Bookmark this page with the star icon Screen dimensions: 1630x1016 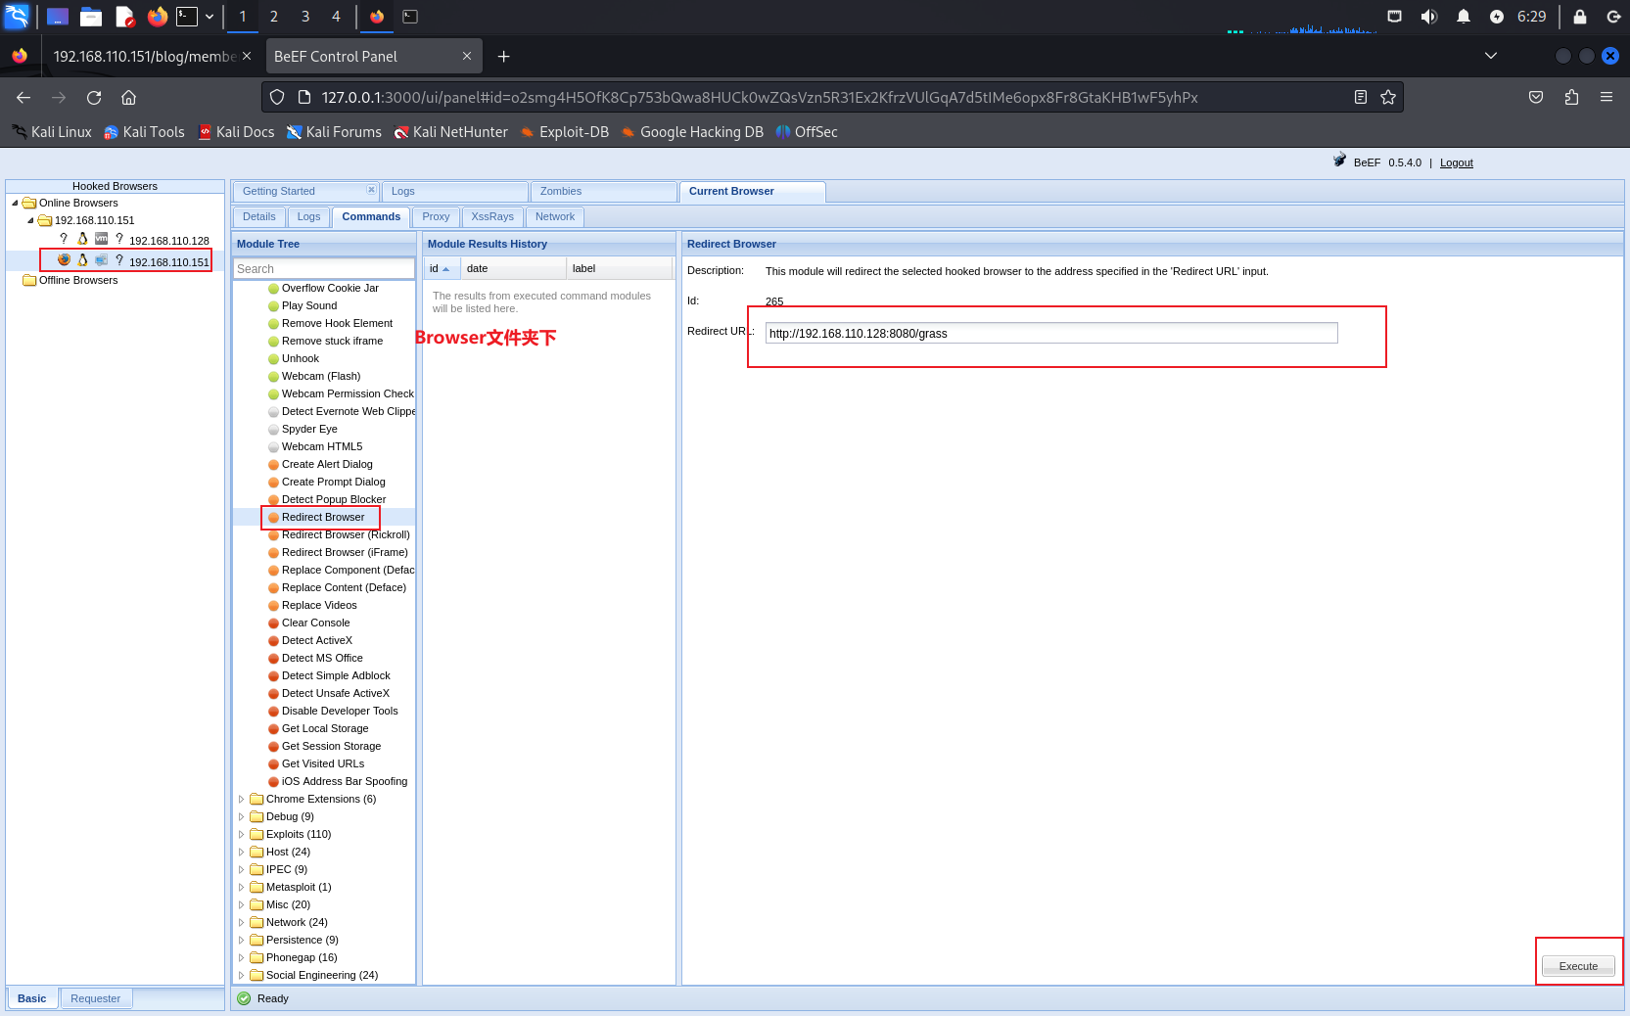(1387, 97)
